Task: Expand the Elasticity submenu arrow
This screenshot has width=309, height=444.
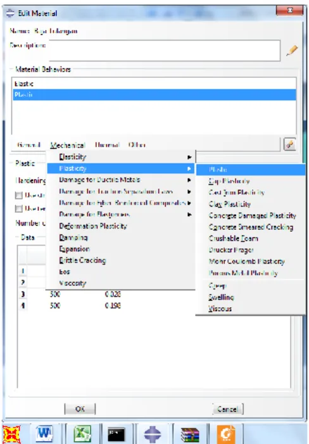Action: 189,157
